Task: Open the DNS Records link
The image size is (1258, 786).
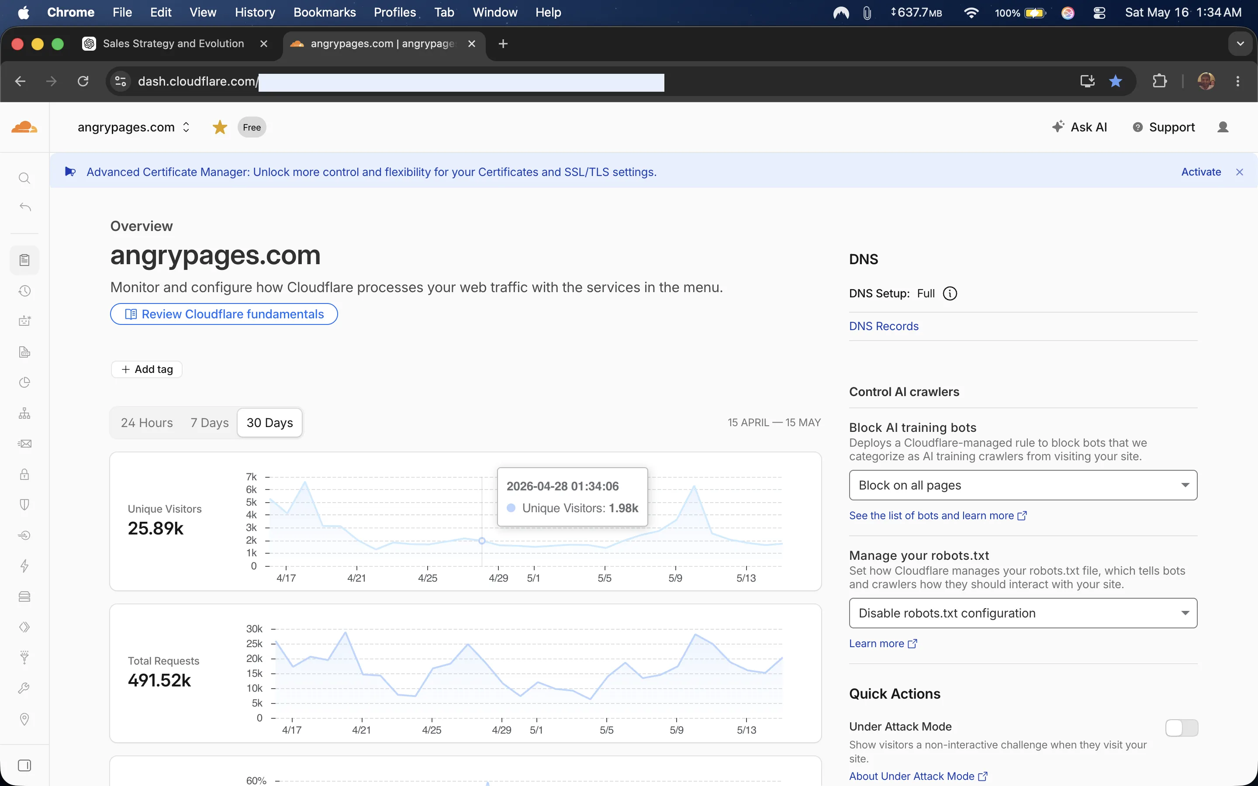Action: 884,326
